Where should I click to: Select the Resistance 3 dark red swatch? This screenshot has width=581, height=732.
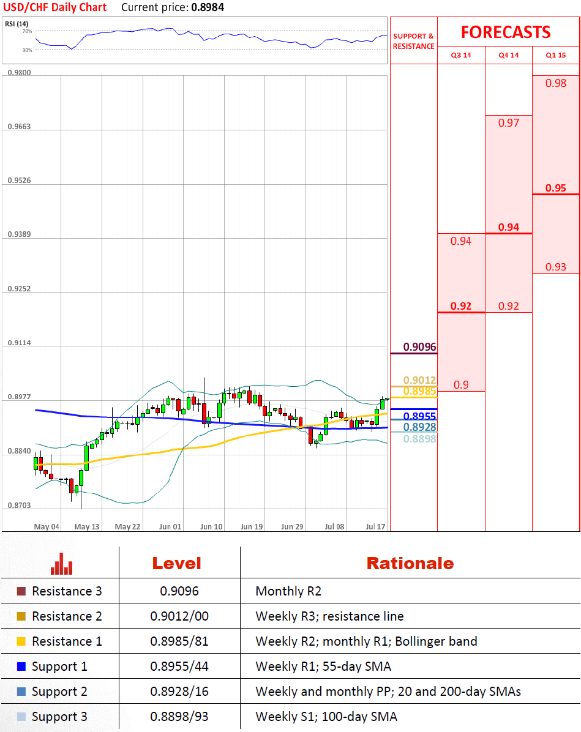[21, 591]
